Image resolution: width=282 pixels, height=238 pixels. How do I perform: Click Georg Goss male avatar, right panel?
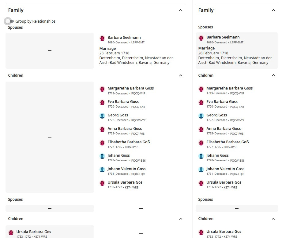point(201,116)
